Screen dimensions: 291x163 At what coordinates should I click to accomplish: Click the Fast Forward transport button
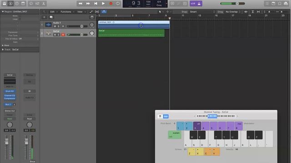[88, 4]
